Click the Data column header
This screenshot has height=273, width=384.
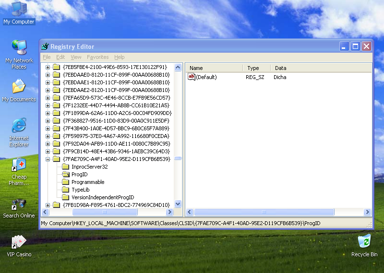pyautogui.click(x=321, y=68)
